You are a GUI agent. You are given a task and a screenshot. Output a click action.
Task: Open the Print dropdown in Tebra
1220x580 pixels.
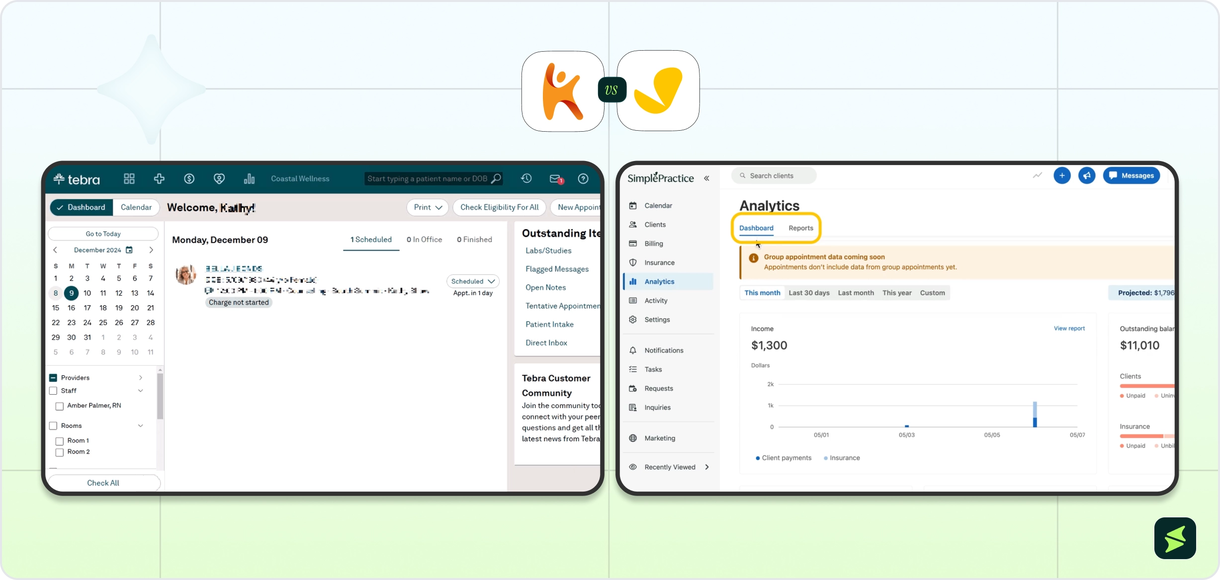(428, 207)
